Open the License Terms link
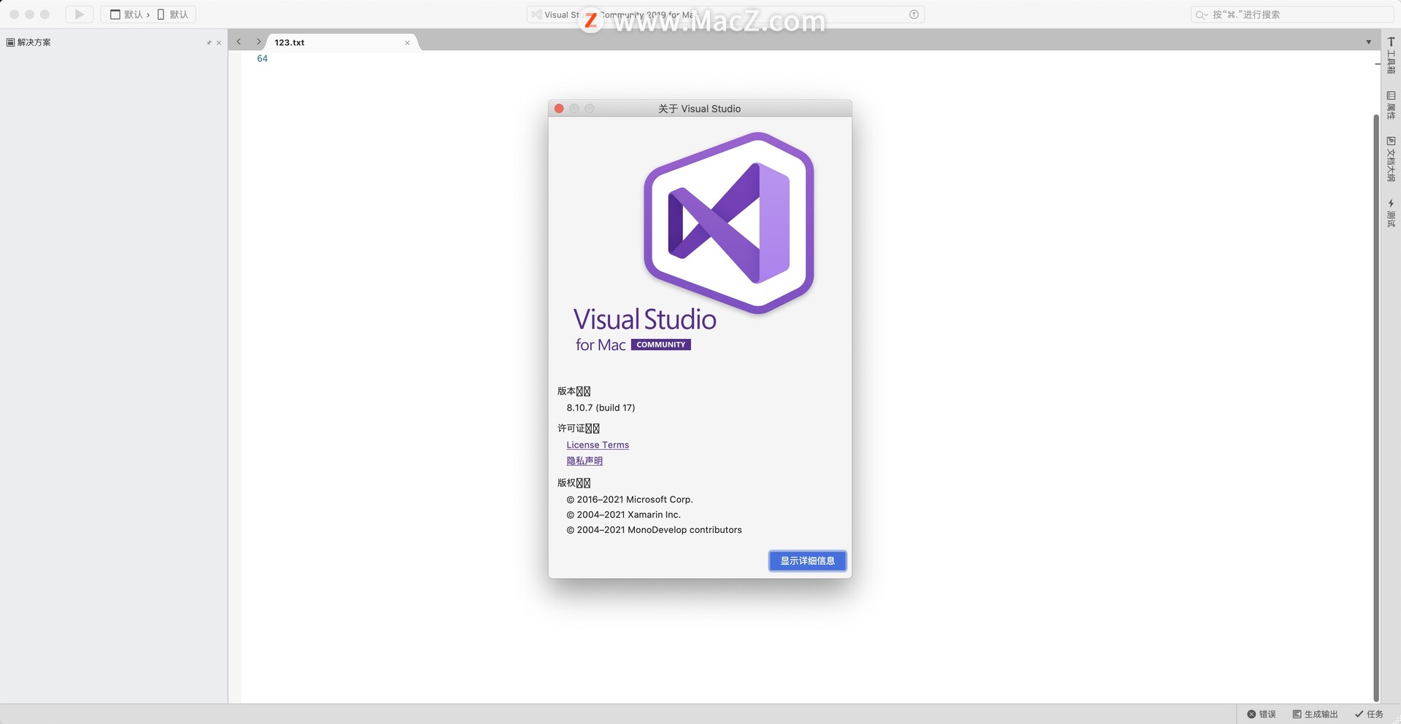Screen dimensions: 1401x724 pyautogui.click(x=598, y=445)
